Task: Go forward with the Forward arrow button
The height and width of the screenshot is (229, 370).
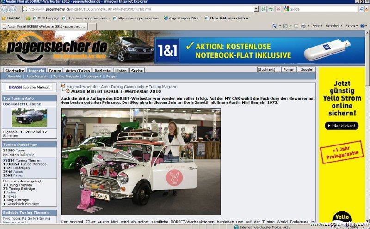Action: (12, 9)
